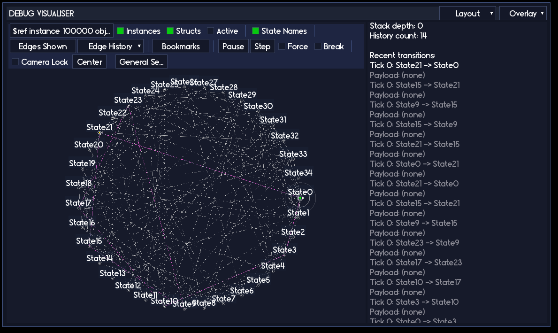Enable the Force checkbox
The height and width of the screenshot is (333, 558).
coord(281,46)
